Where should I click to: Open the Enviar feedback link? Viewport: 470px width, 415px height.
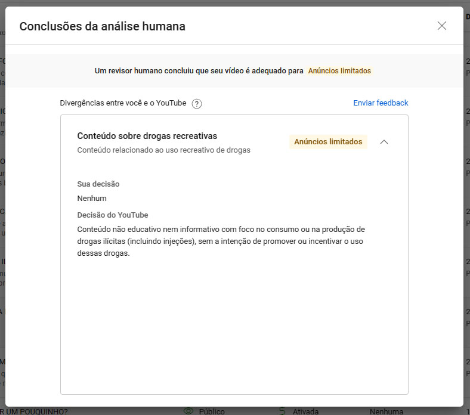(381, 103)
